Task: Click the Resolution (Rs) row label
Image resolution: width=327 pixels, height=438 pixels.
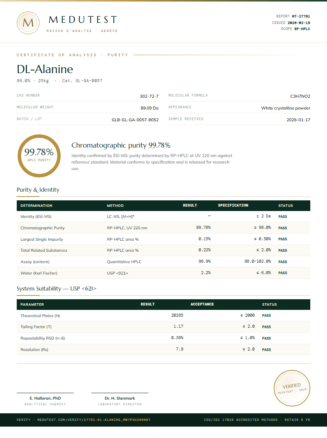Action: click(34, 350)
